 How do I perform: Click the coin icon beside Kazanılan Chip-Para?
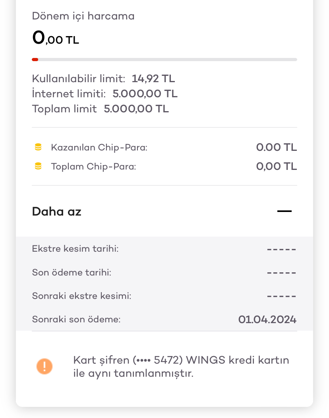[38, 148]
